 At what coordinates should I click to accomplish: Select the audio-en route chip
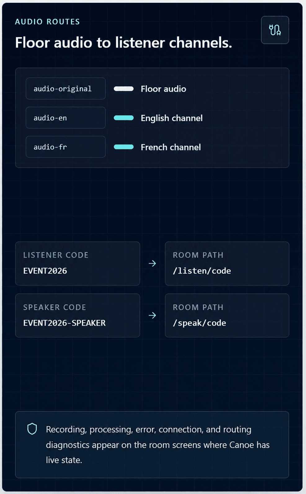pos(66,118)
